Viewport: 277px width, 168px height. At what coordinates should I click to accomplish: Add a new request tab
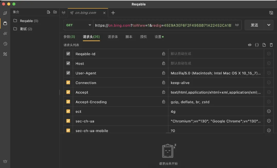(x=113, y=13)
